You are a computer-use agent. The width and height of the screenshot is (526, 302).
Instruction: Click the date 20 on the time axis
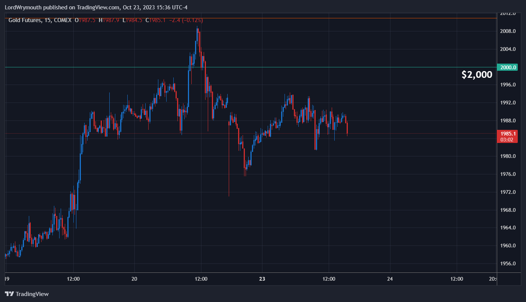click(x=135, y=279)
